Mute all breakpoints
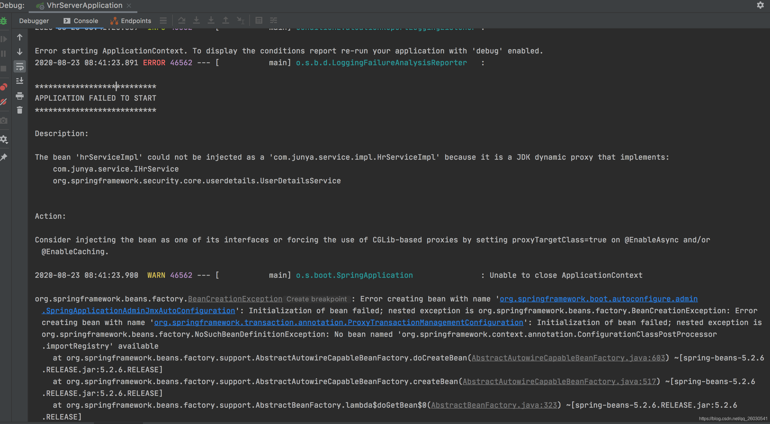The image size is (770, 424). pos(4,102)
